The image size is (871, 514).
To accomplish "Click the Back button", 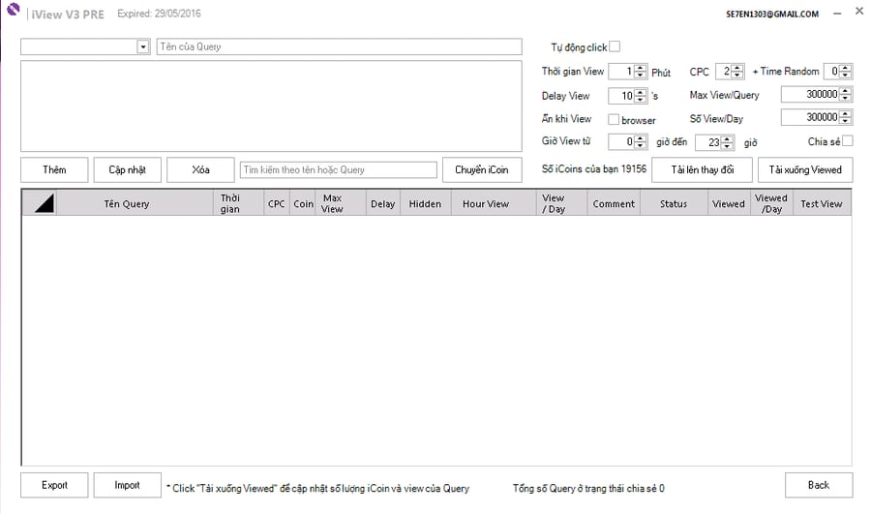I will pyautogui.click(x=819, y=485).
